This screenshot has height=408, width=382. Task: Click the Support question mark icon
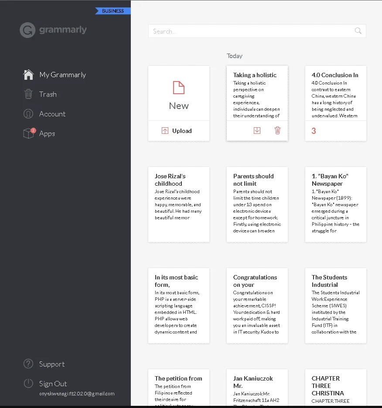28,364
